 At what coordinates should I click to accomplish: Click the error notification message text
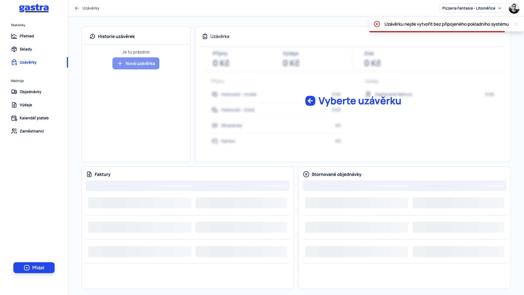click(446, 24)
